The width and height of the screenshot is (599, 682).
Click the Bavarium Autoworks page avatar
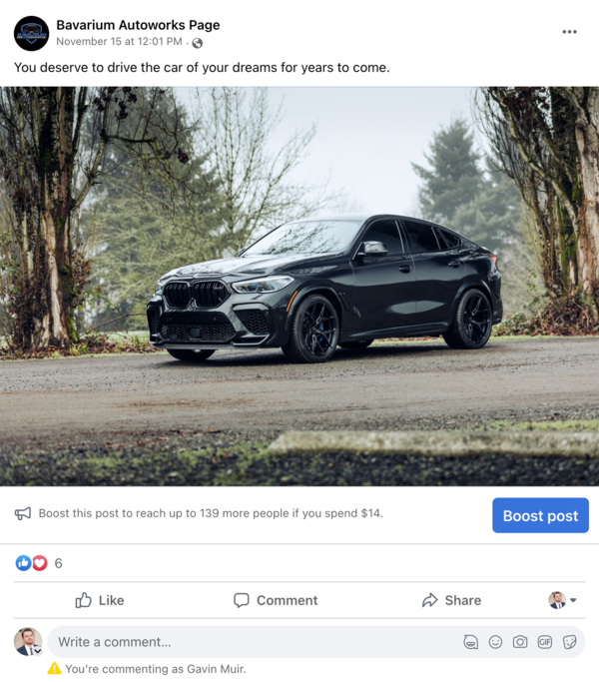coord(31,34)
